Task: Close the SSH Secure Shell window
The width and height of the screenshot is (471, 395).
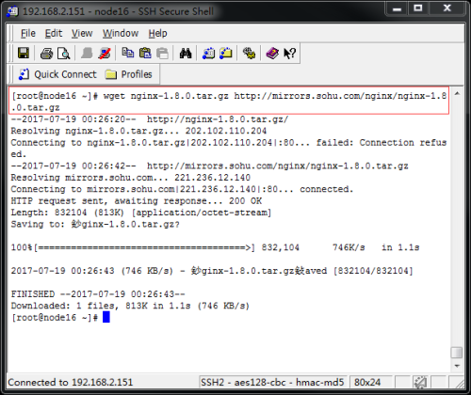Action: point(447,8)
